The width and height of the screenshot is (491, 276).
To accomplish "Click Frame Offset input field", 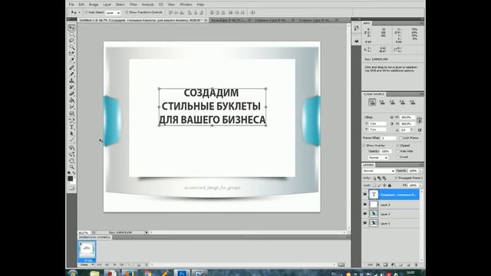I will pos(388,138).
